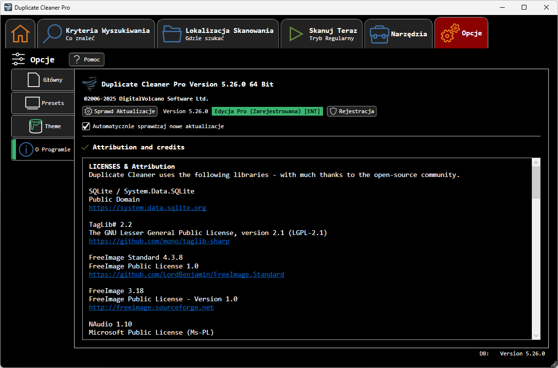Image resolution: width=558 pixels, height=368 pixels.
Task: Click the LICENSES & Attribution heading text
Action: pyautogui.click(x=132, y=166)
